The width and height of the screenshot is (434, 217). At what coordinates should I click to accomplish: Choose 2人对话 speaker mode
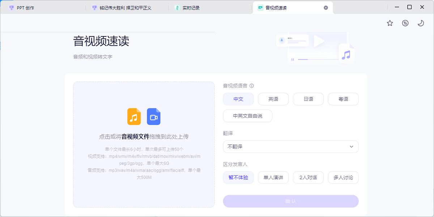click(x=308, y=178)
